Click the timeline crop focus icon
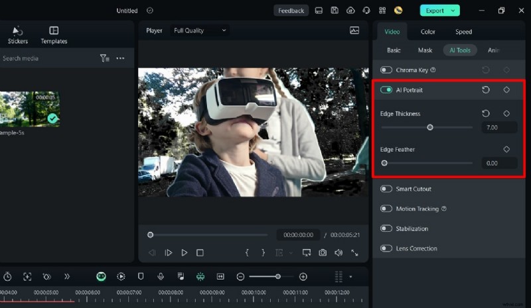This screenshot has height=308, width=531. click(27, 277)
